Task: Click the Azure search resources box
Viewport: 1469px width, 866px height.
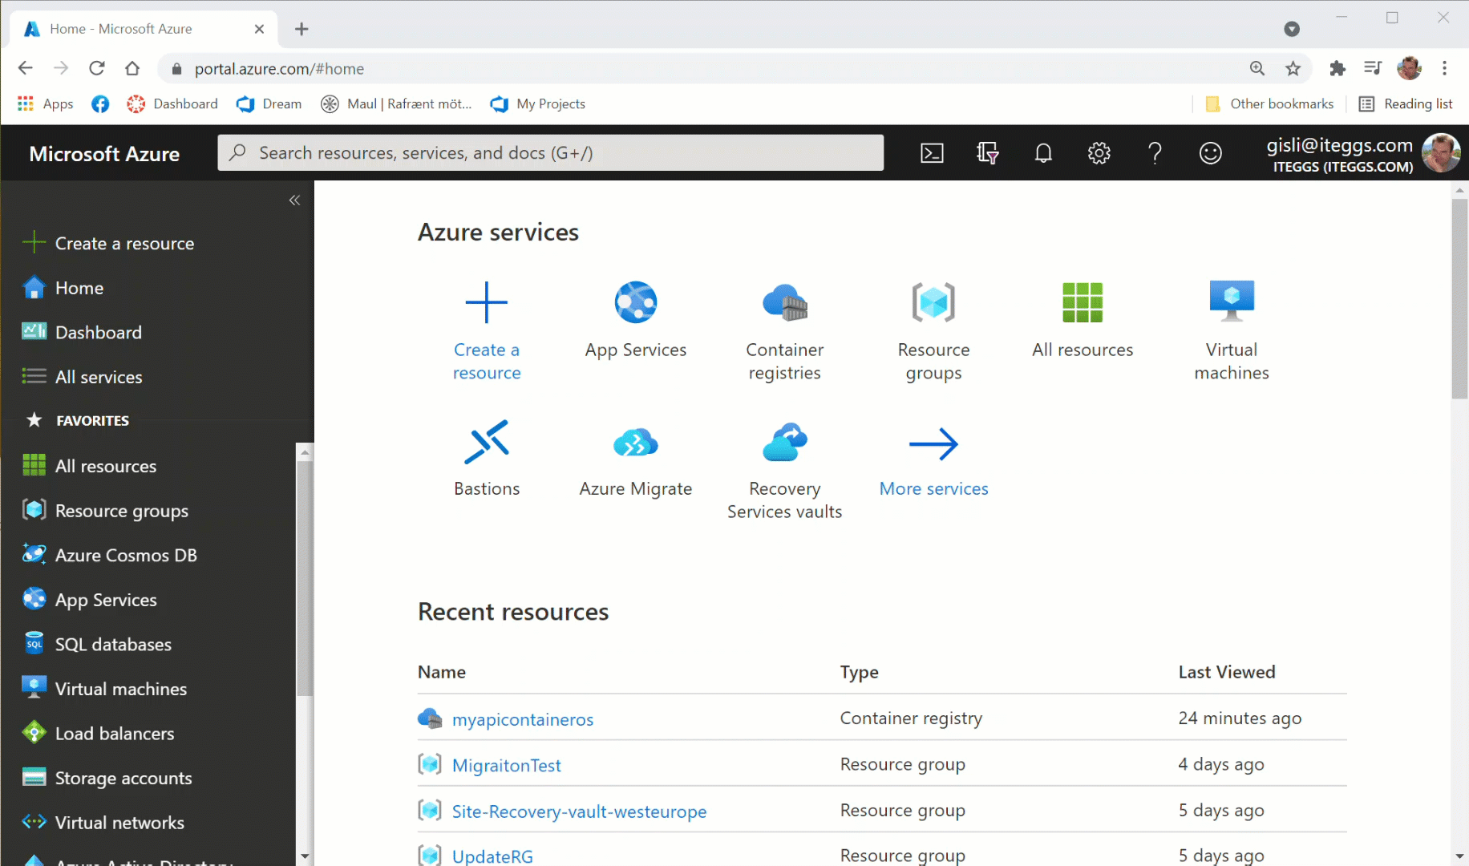Action: coord(551,153)
